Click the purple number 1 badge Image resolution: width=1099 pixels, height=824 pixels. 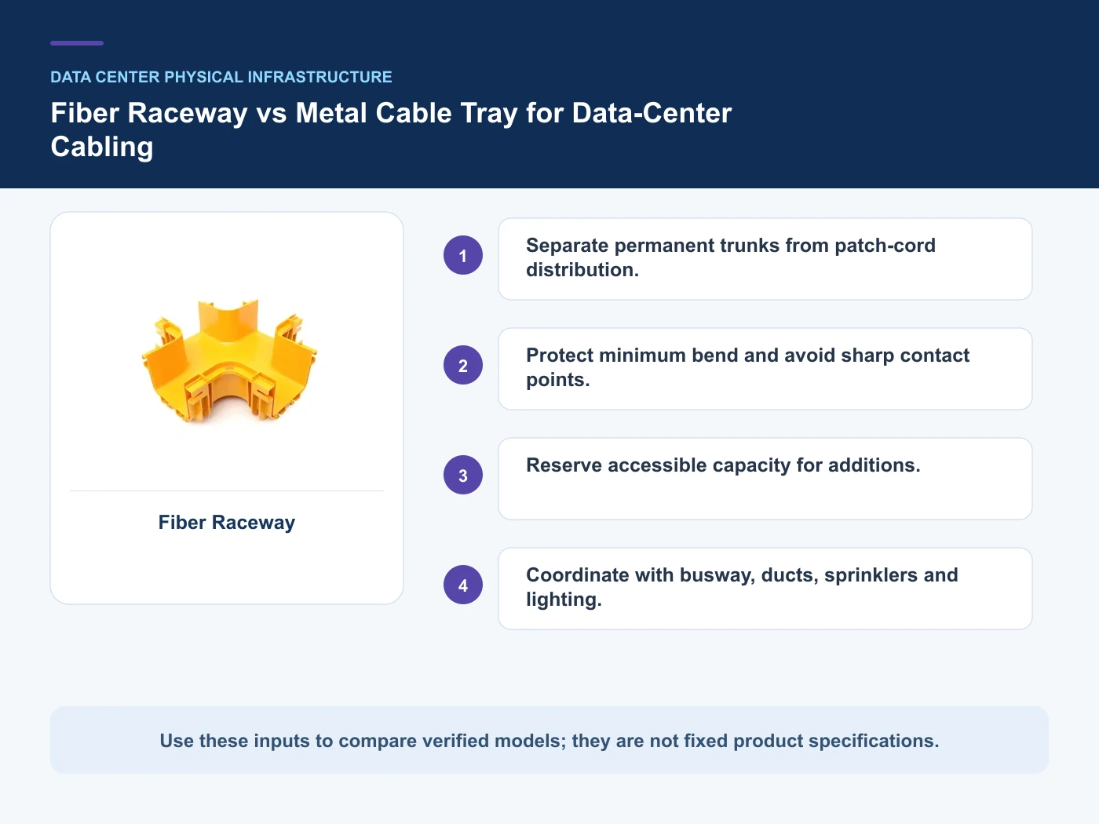tap(463, 255)
